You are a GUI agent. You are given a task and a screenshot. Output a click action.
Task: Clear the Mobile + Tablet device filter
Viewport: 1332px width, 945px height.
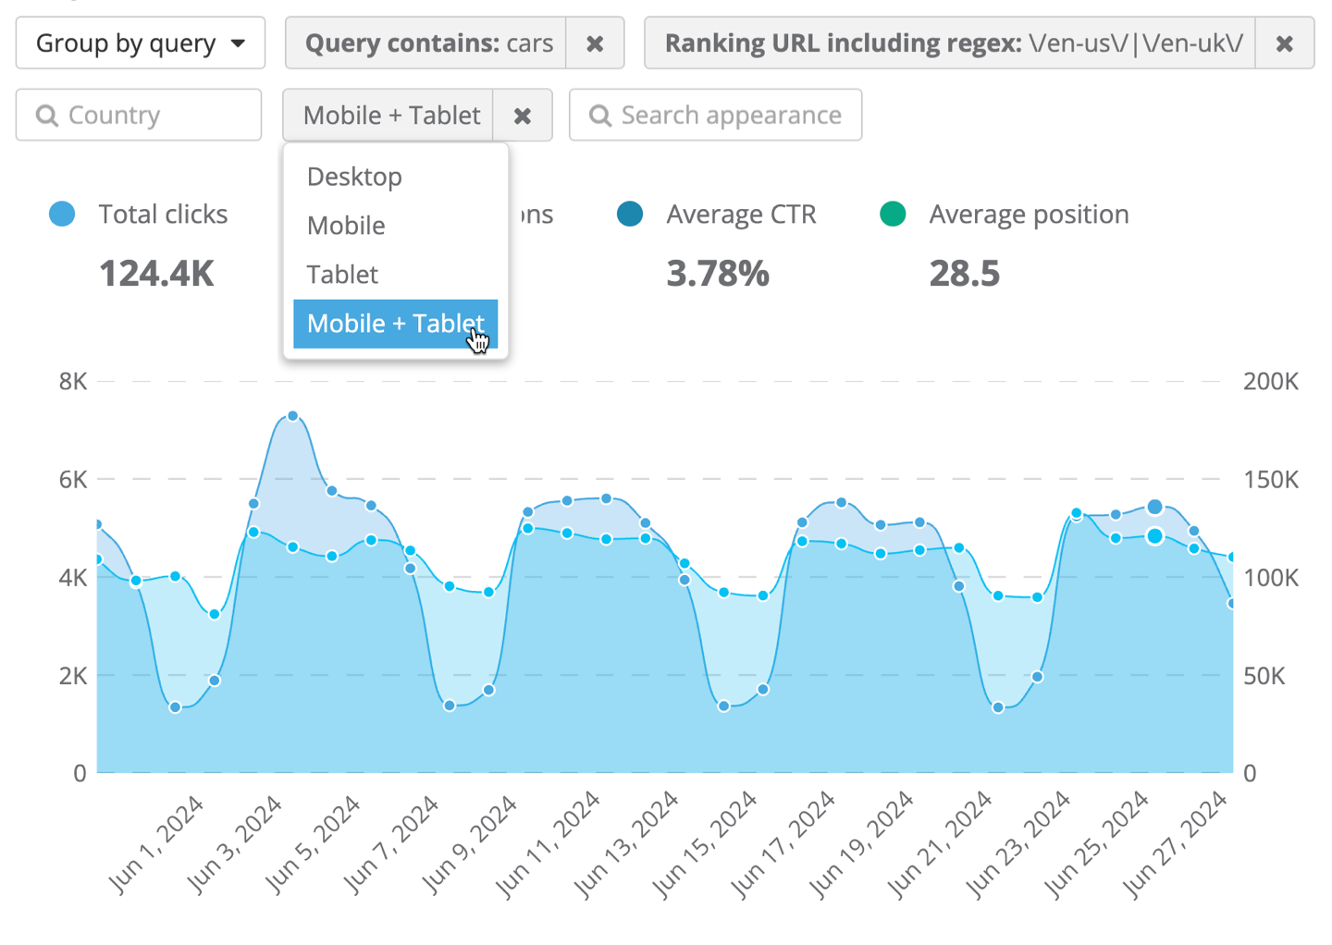coord(523,116)
